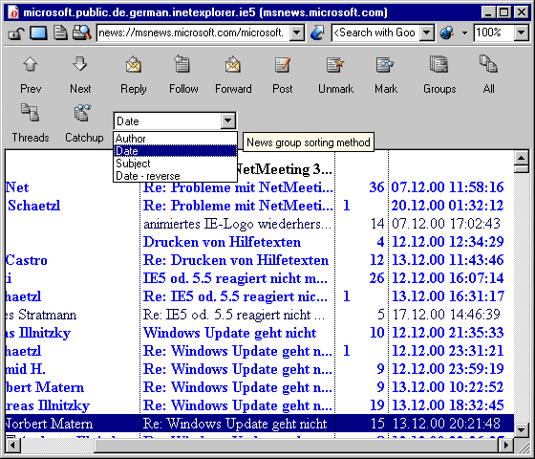Reply to the selected message
This screenshot has height=459, width=535.
click(x=134, y=75)
